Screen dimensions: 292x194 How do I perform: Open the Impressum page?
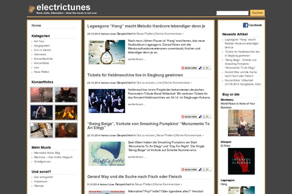point(40,181)
